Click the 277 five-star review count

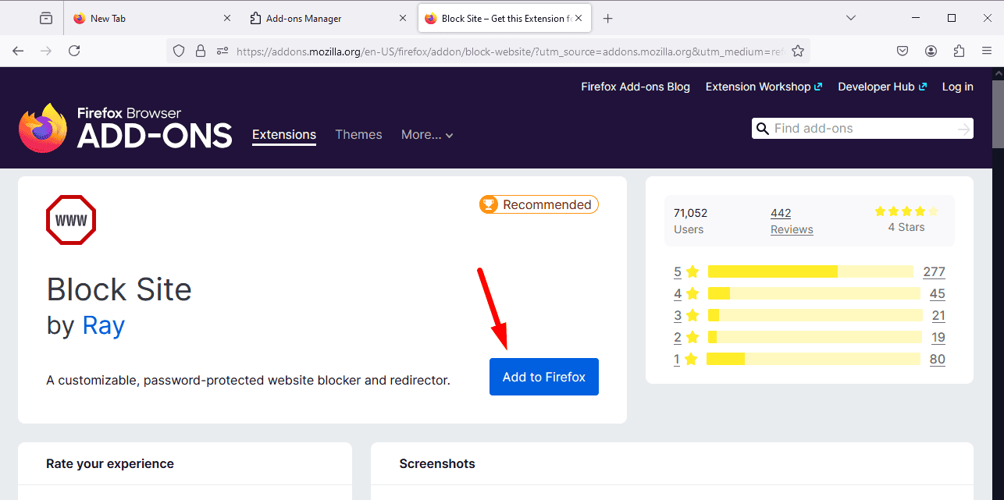click(934, 271)
